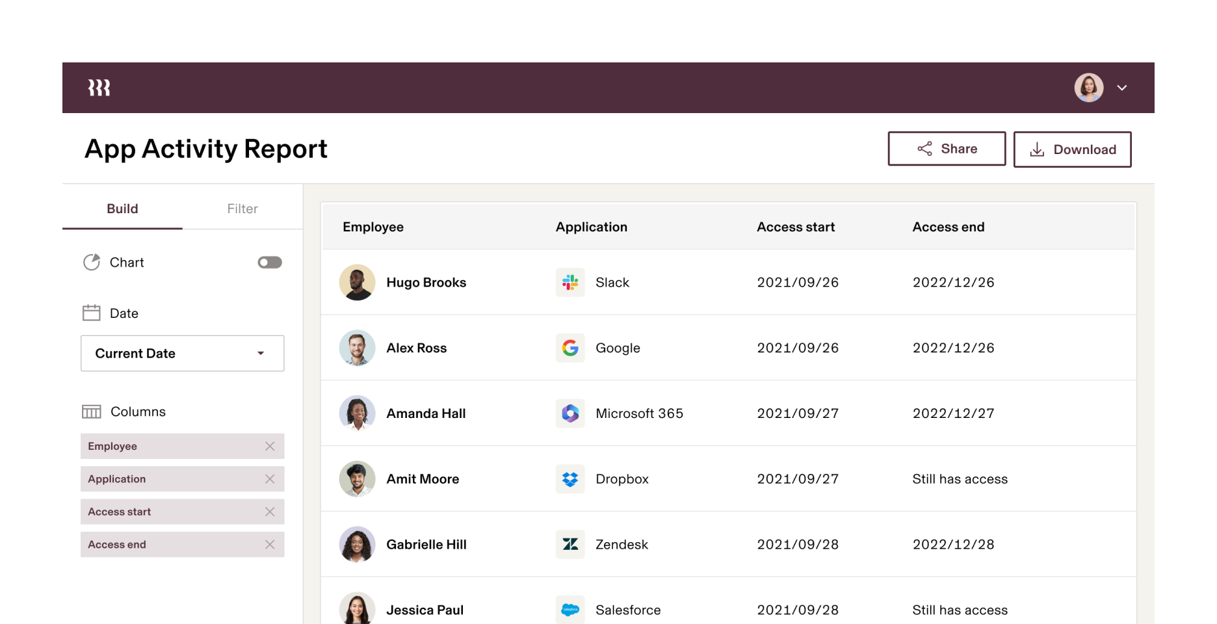The image size is (1217, 624).
Task: Select the Employee column chip label
Action: [x=112, y=446]
